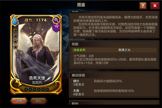Click the blue level 1 gem icon
Screen dimensions: 162x108
click(15, 21)
